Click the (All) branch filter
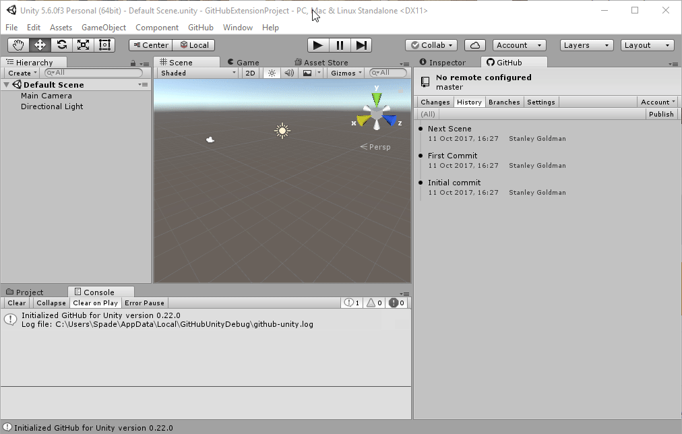The height and width of the screenshot is (434, 682). pos(428,114)
